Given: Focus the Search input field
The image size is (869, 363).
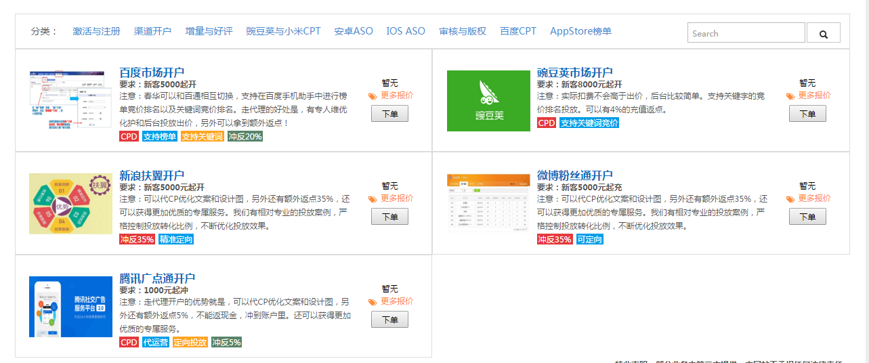Looking at the screenshot, I should [746, 33].
